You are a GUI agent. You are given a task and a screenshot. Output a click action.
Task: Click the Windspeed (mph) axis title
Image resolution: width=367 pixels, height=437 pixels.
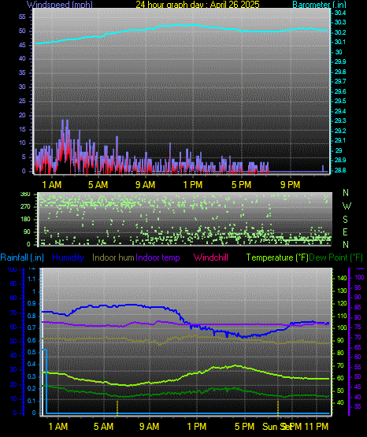(x=59, y=4)
